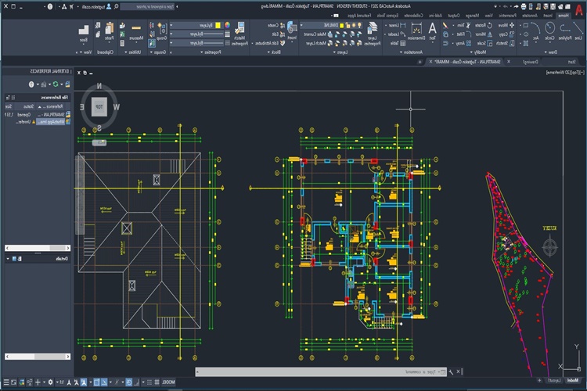
Task: Expand the Annotation panel
Action: pyautogui.click(x=411, y=52)
